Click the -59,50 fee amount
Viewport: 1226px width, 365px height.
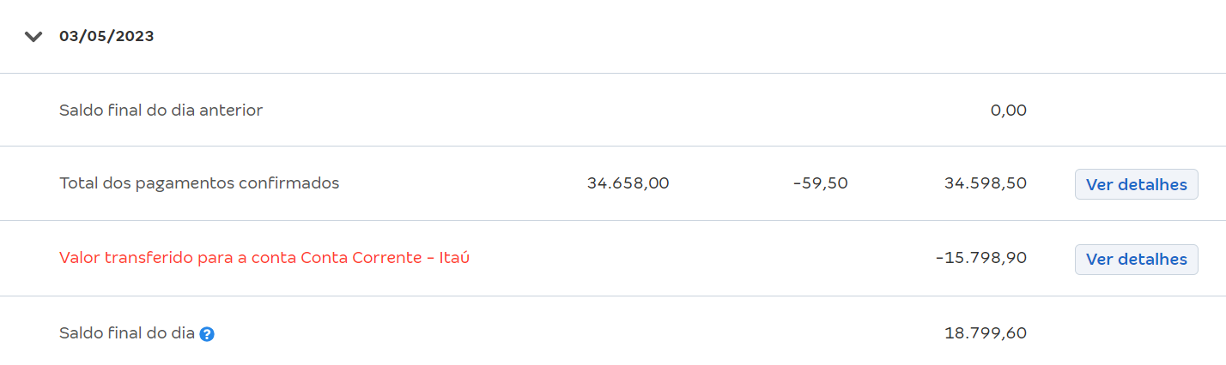[821, 182]
